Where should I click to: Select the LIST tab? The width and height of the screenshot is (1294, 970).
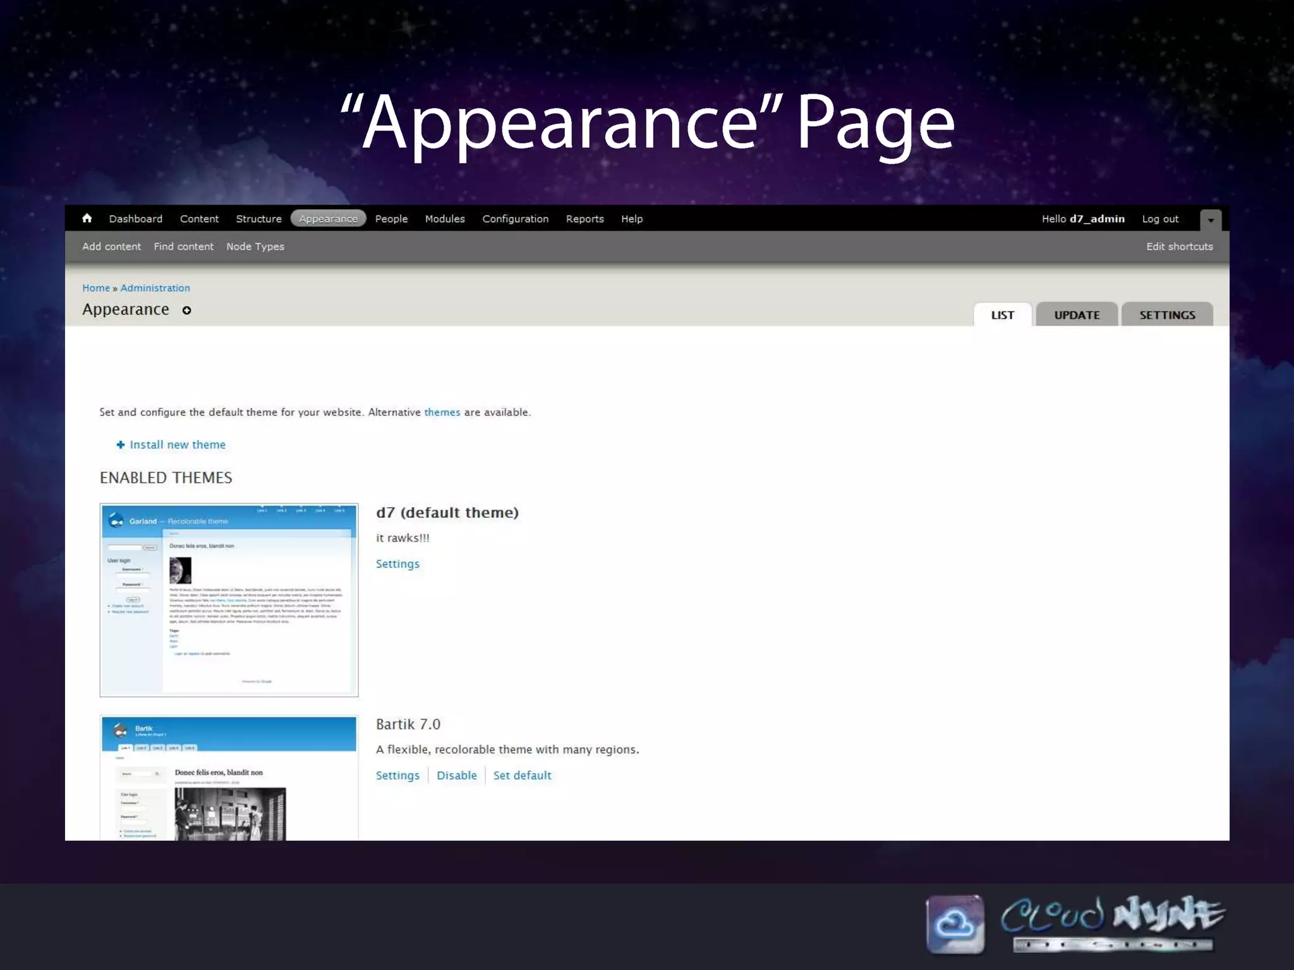point(1002,314)
